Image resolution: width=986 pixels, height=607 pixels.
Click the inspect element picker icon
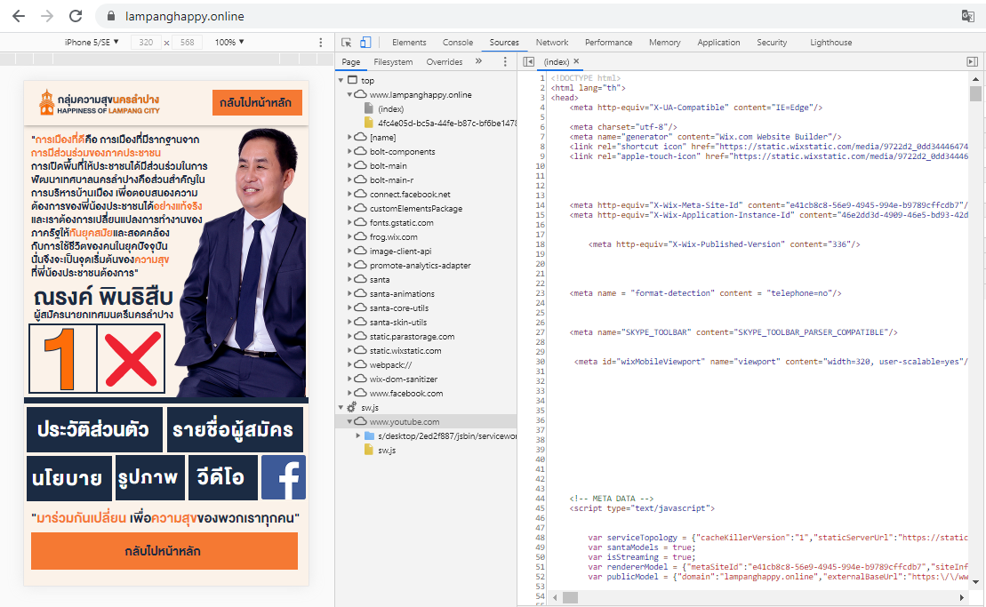coord(347,43)
